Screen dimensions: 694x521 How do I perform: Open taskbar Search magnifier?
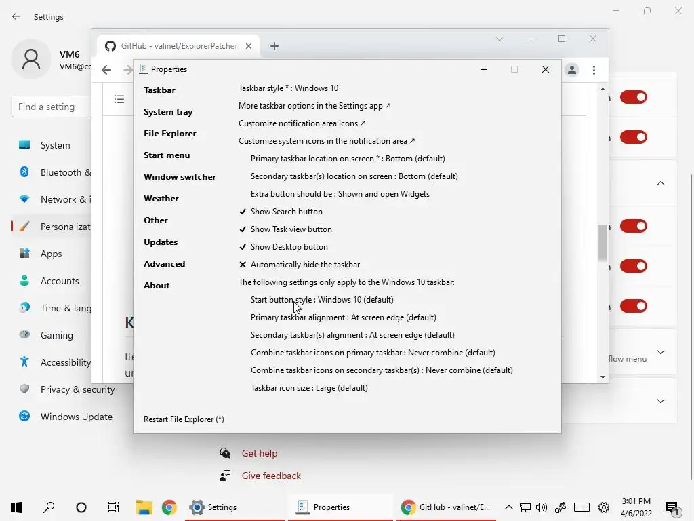[49, 507]
